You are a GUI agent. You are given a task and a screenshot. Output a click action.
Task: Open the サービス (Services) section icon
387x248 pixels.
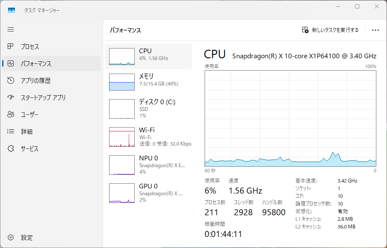(11, 148)
